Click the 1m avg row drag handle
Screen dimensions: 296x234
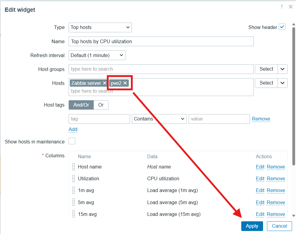tap(73, 190)
